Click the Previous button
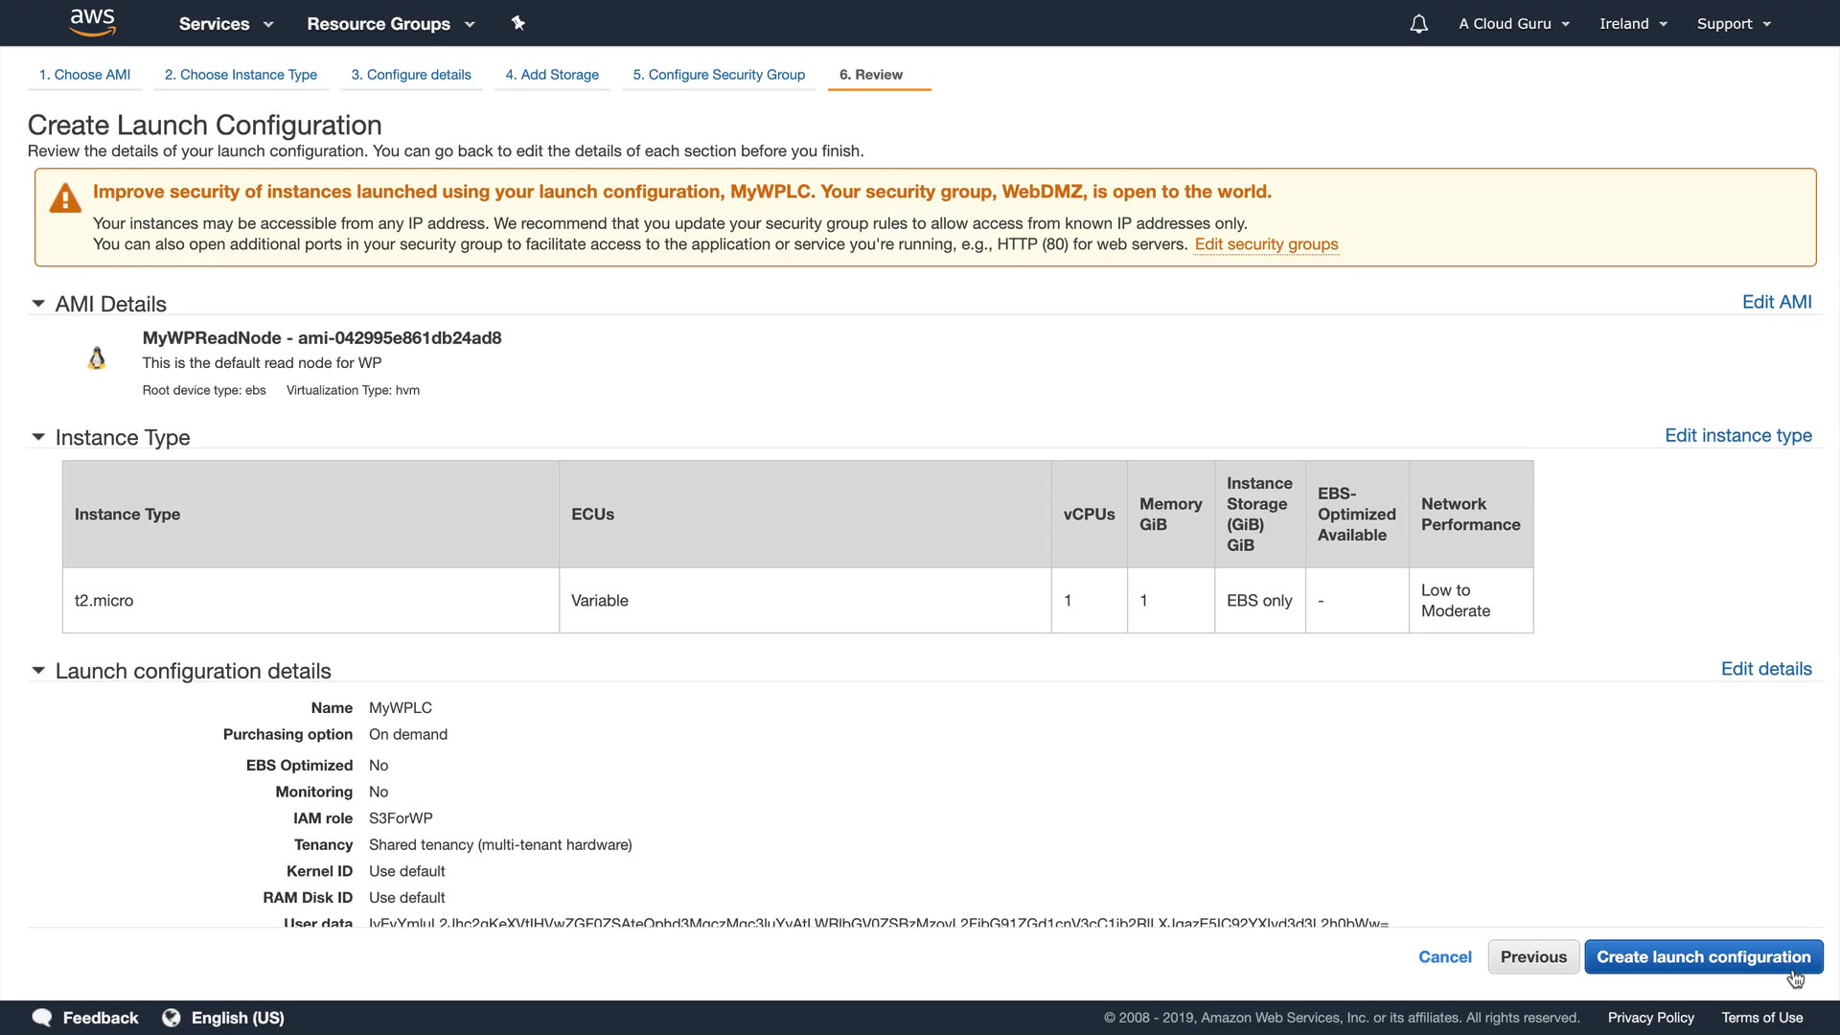The width and height of the screenshot is (1840, 1035). tap(1532, 956)
